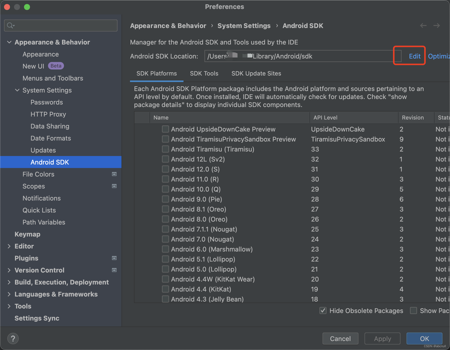Collapse the Appearance & Behavior section
This screenshot has height=350, width=450.
[9, 42]
